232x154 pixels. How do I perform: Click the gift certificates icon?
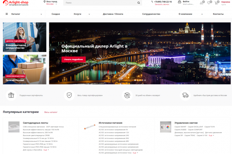click(11, 95)
